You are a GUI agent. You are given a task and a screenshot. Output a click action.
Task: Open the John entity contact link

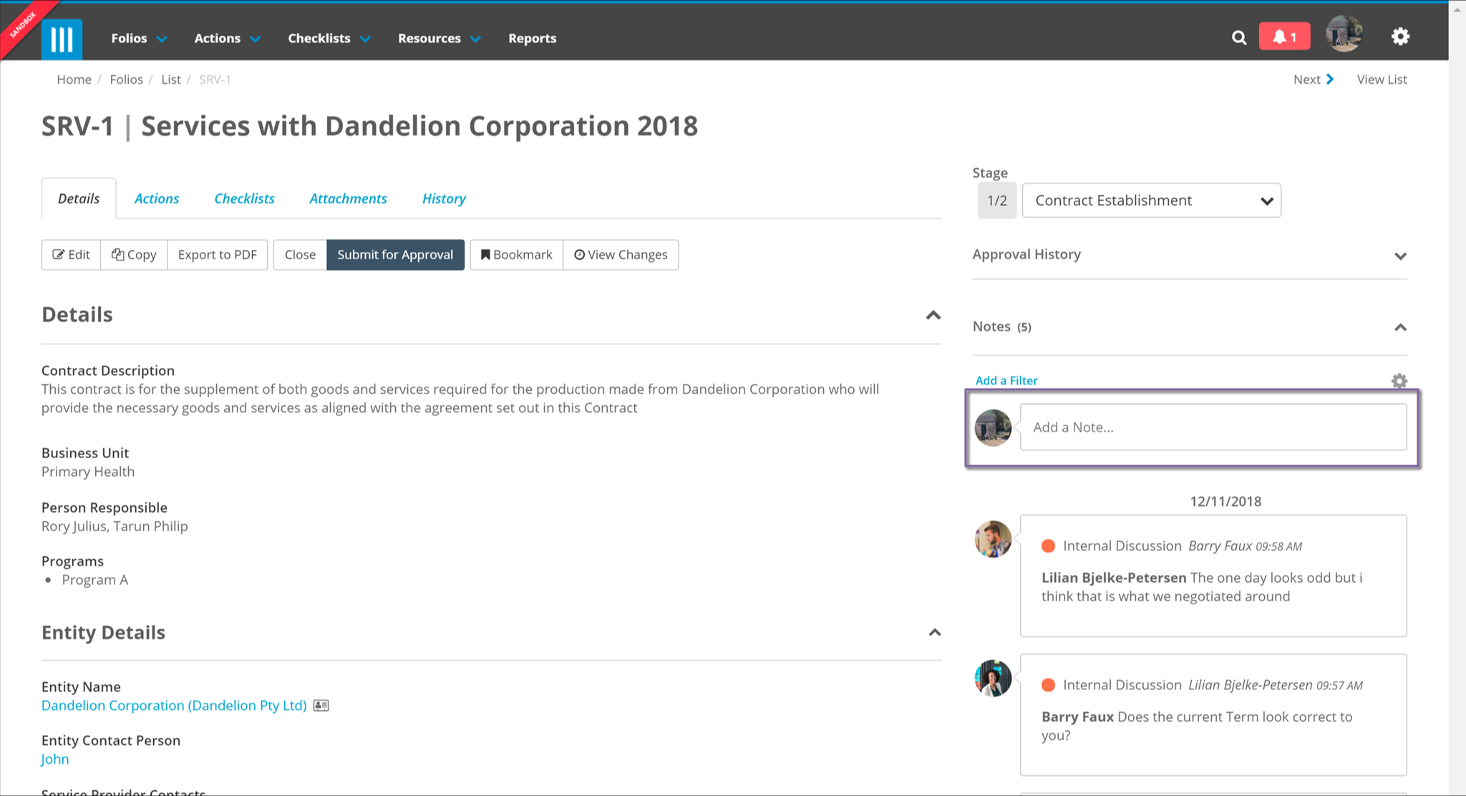tap(54, 759)
